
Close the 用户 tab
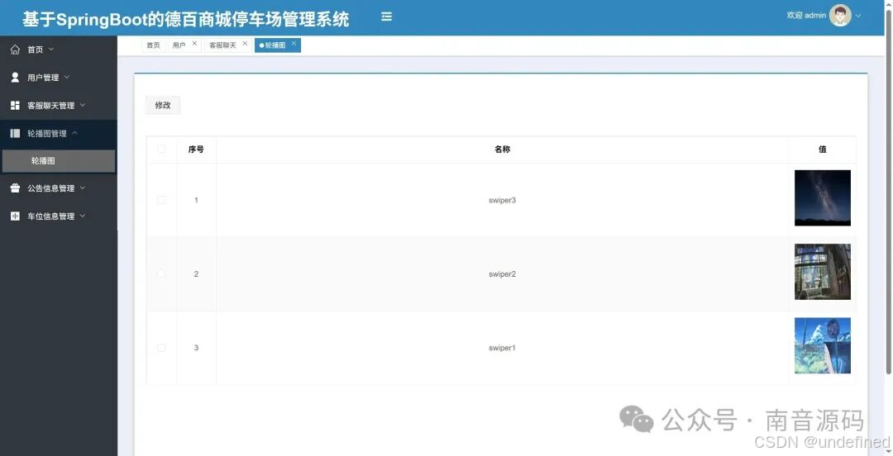tap(194, 43)
